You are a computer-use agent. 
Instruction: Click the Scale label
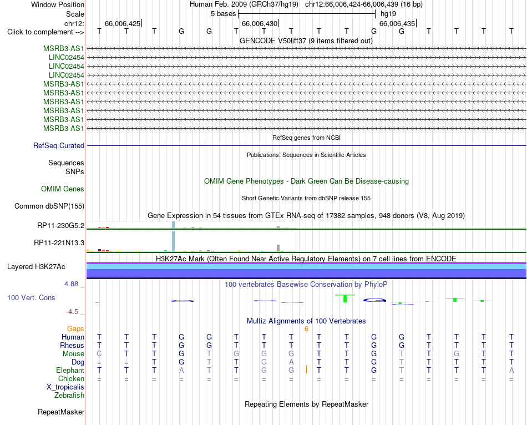tap(75, 14)
